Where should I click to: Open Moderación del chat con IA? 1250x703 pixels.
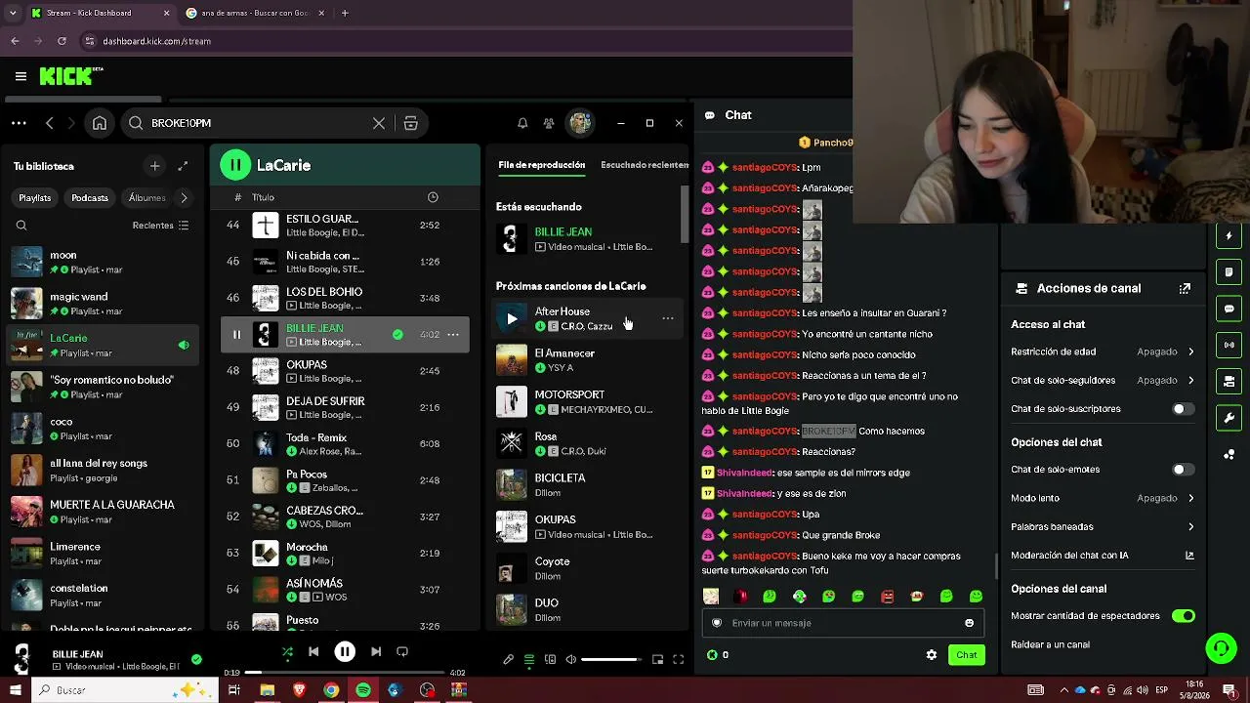[x=1103, y=556]
